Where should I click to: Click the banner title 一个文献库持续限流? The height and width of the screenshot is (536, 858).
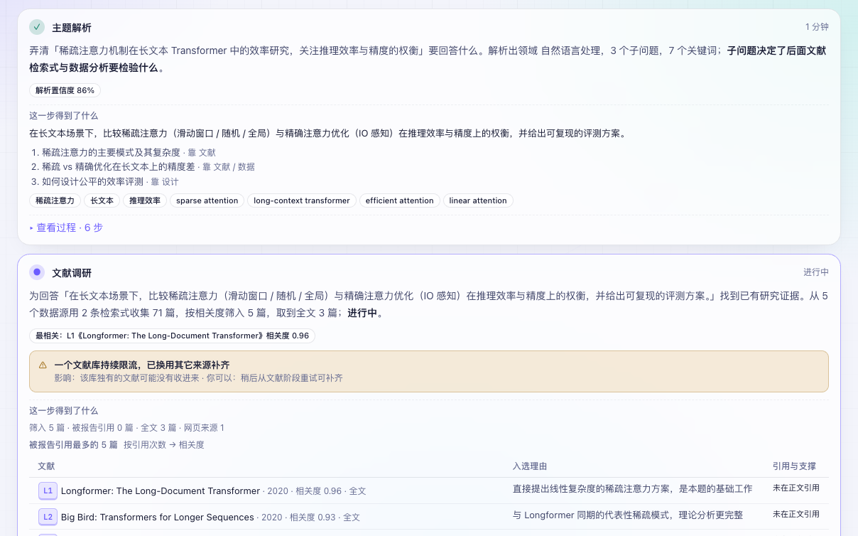(x=142, y=365)
